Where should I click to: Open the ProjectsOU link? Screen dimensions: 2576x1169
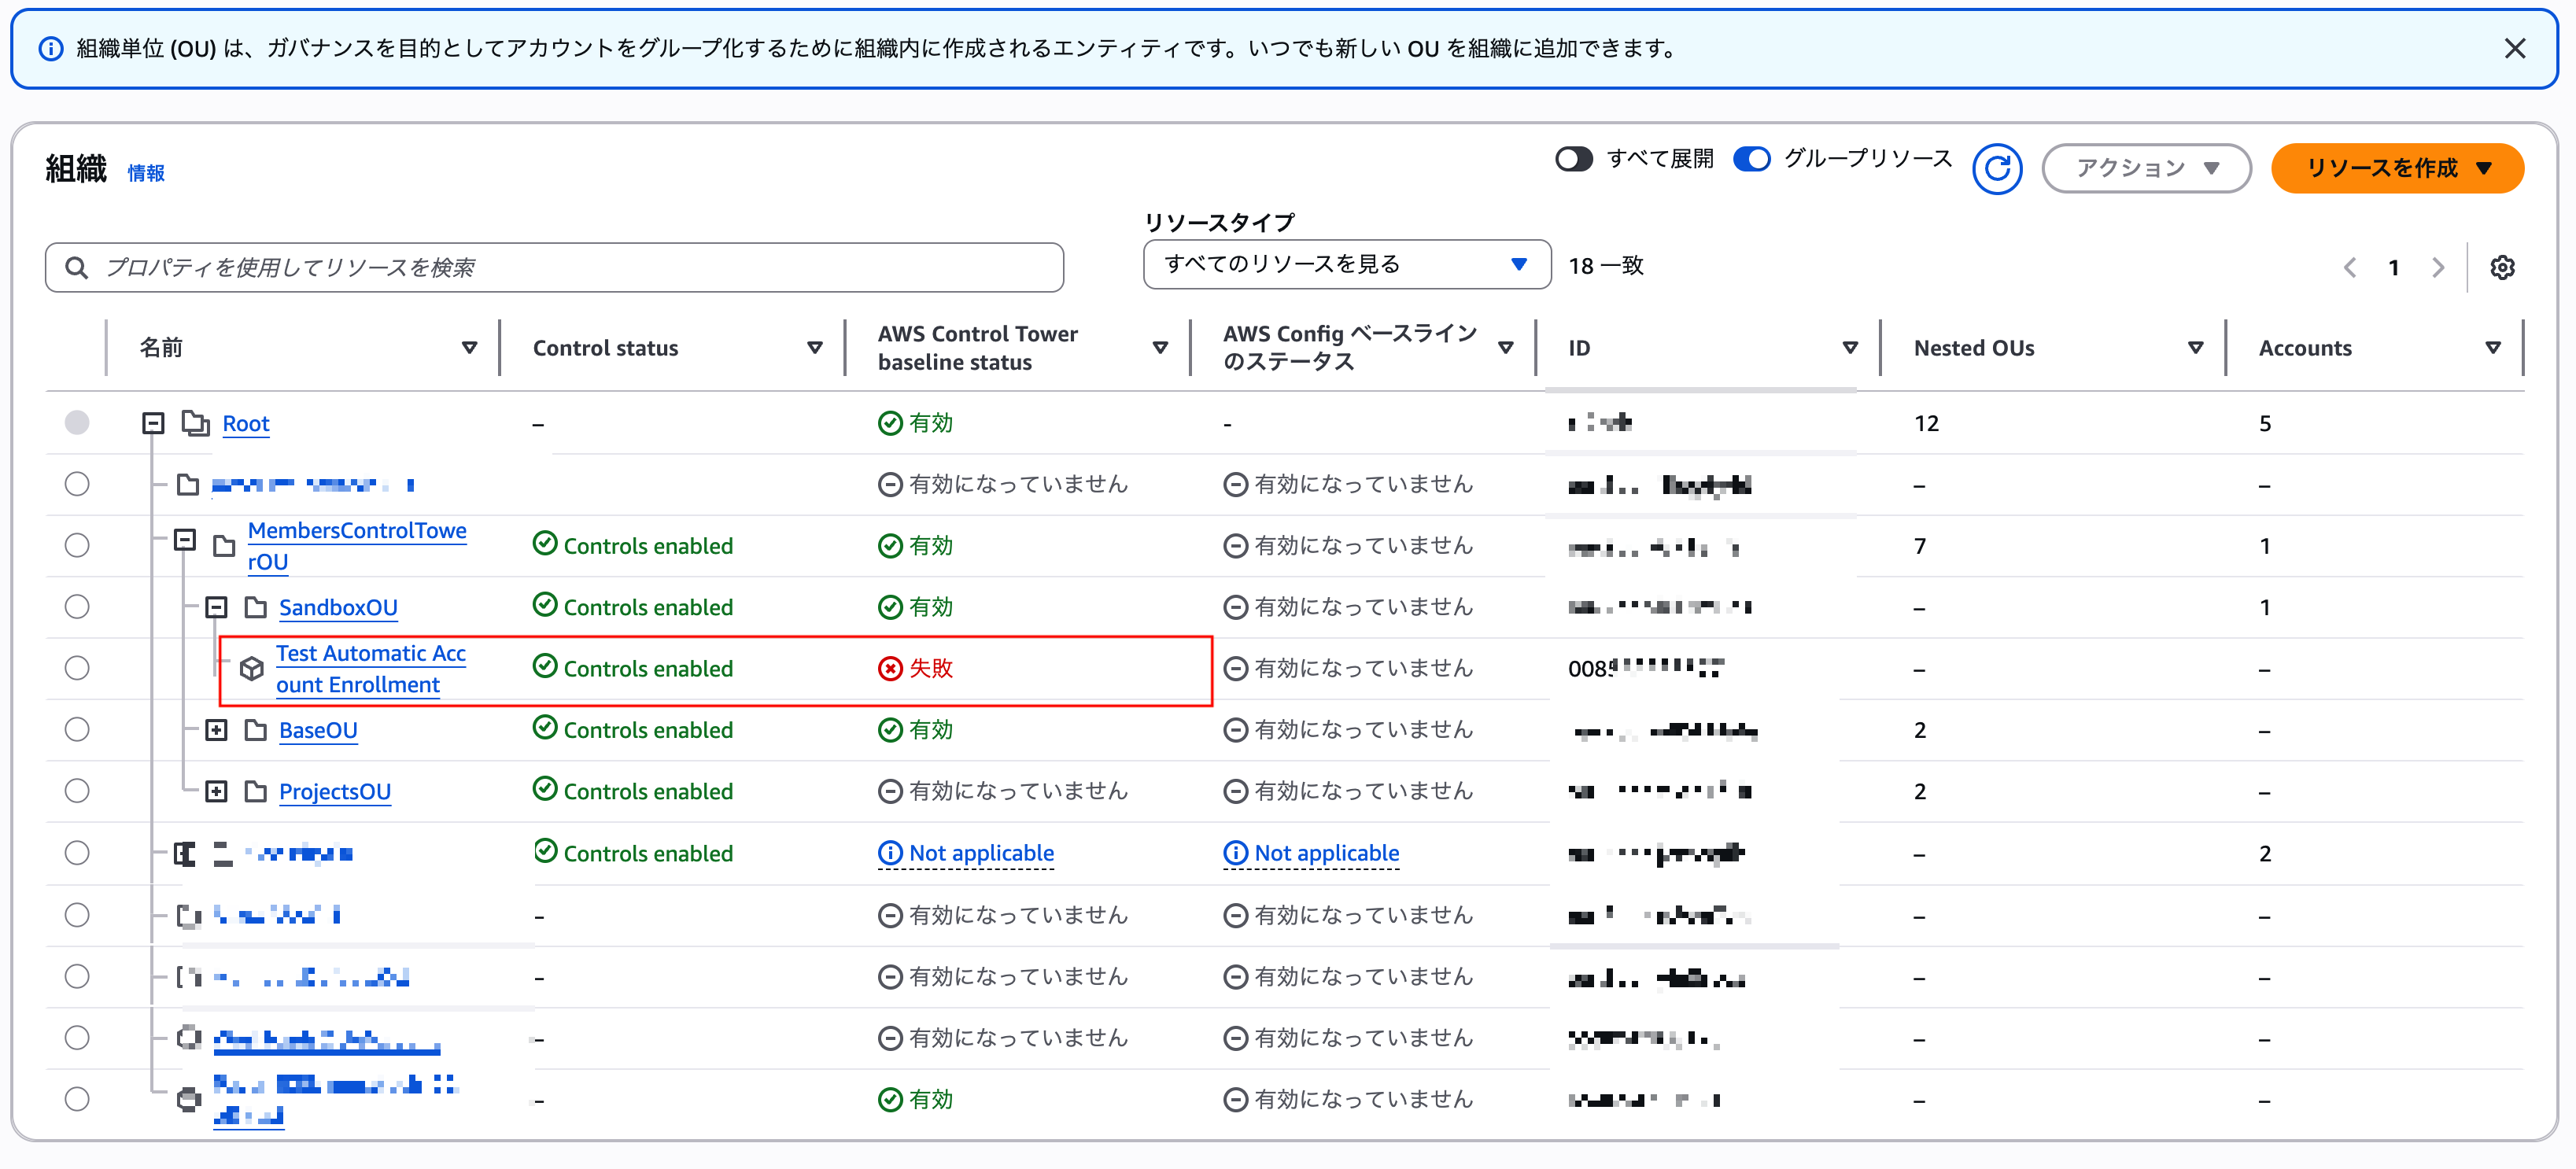[x=334, y=791]
